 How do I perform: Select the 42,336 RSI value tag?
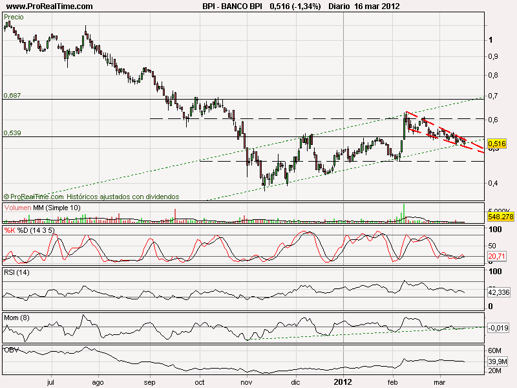pyautogui.click(x=499, y=292)
